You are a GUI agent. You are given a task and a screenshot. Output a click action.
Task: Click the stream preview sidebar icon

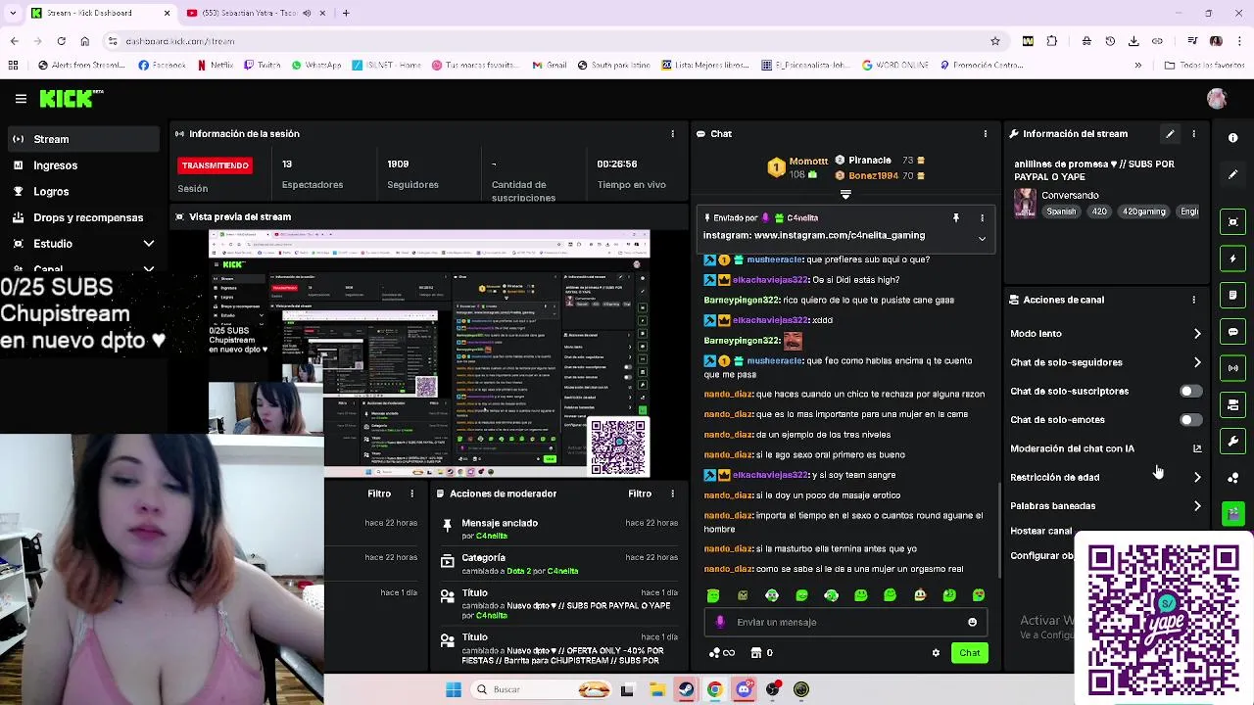click(1233, 222)
